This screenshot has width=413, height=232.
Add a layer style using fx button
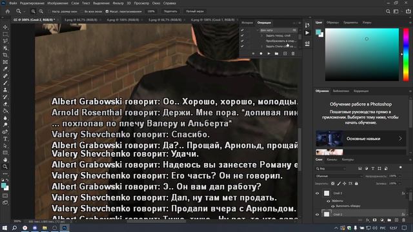[x=368, y=220]
